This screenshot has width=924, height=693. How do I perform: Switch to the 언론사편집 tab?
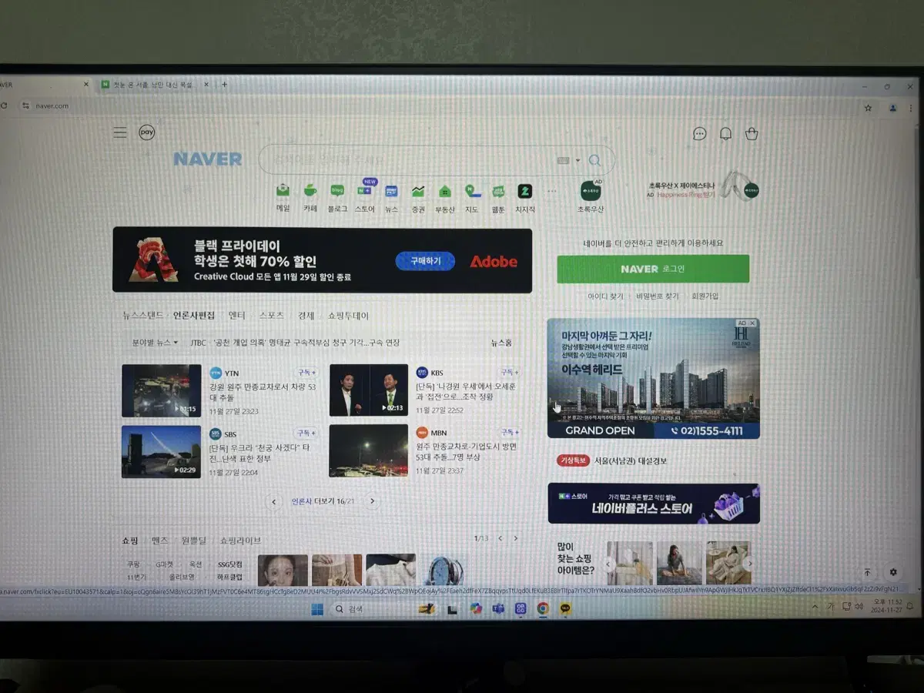coord(194,316)
